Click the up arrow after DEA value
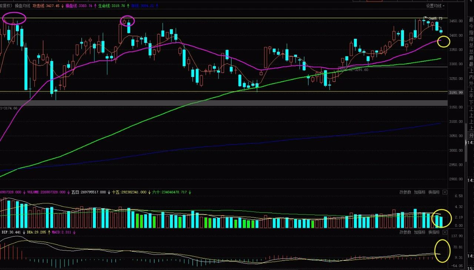474x270 pixels. tap(49, 232)
